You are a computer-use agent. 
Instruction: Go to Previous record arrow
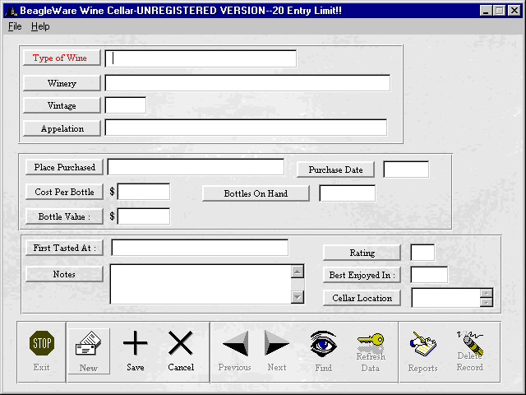(x=235, y=344)
